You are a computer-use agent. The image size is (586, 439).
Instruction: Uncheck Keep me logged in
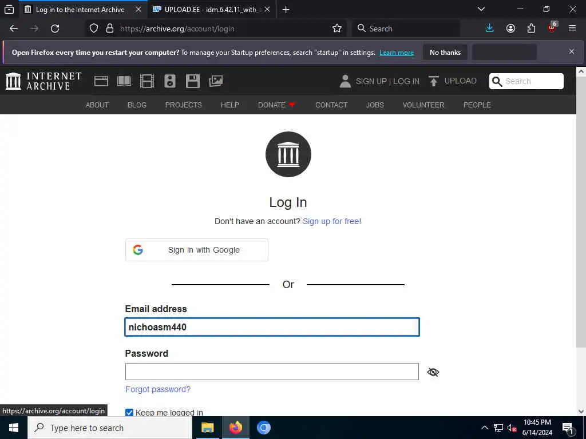[129, 413]
